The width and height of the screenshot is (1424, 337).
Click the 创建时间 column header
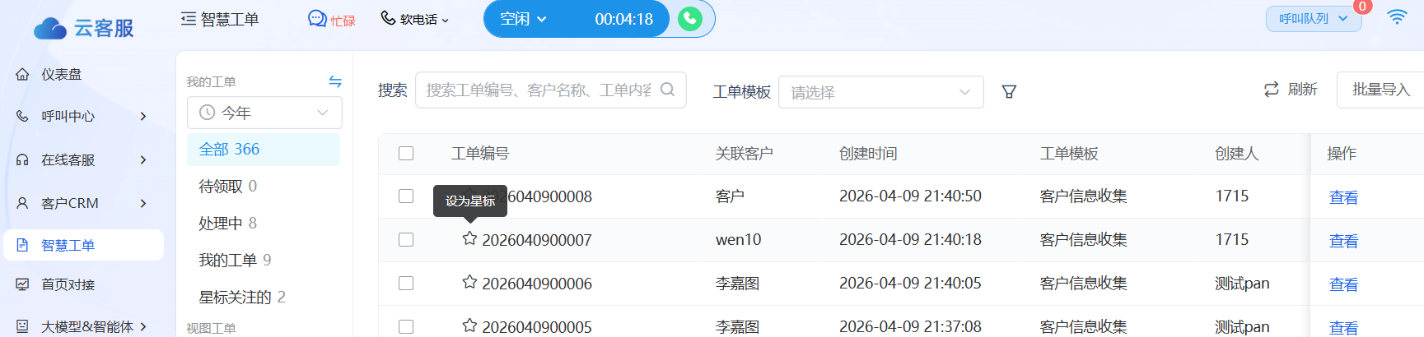pos(868,154)
